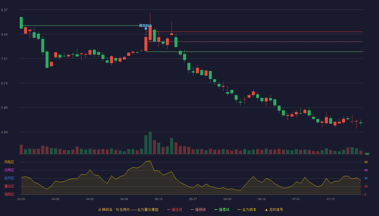Select the 拉升区 zone label
Image resolution: width=379 pixels, height=216 pixels.
pyautogui.click(x=9, y=178)
